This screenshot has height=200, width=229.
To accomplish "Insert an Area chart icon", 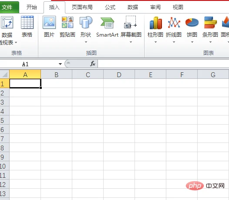I will [x=226, y=22].
